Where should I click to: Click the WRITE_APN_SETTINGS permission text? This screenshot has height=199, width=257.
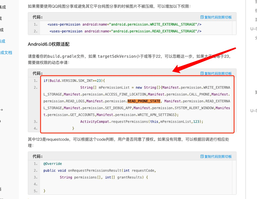coord(156,115)
